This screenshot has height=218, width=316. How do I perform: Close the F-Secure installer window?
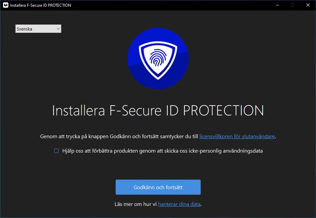point(308,5)
